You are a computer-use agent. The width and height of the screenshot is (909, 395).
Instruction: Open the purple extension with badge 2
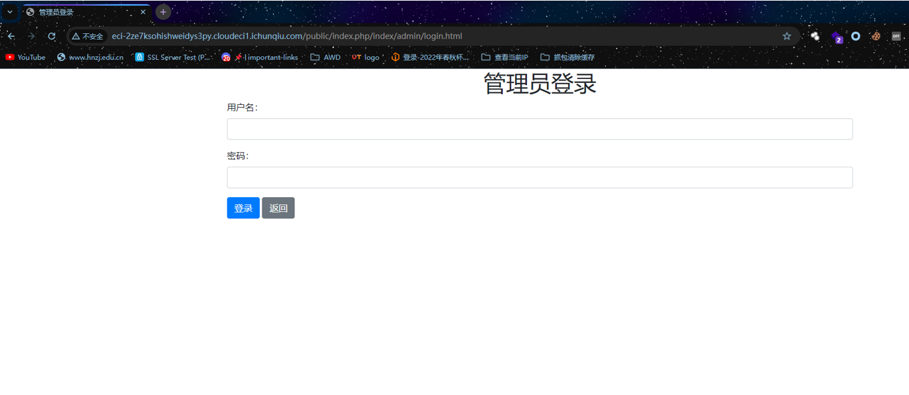(x=836, y=37)
